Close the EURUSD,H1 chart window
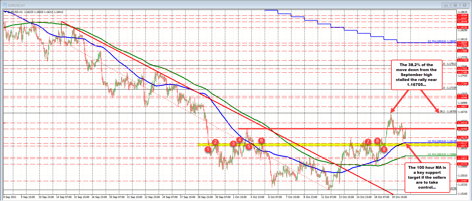Viewport: 472px width, 201px height. [x=465, y=5]
